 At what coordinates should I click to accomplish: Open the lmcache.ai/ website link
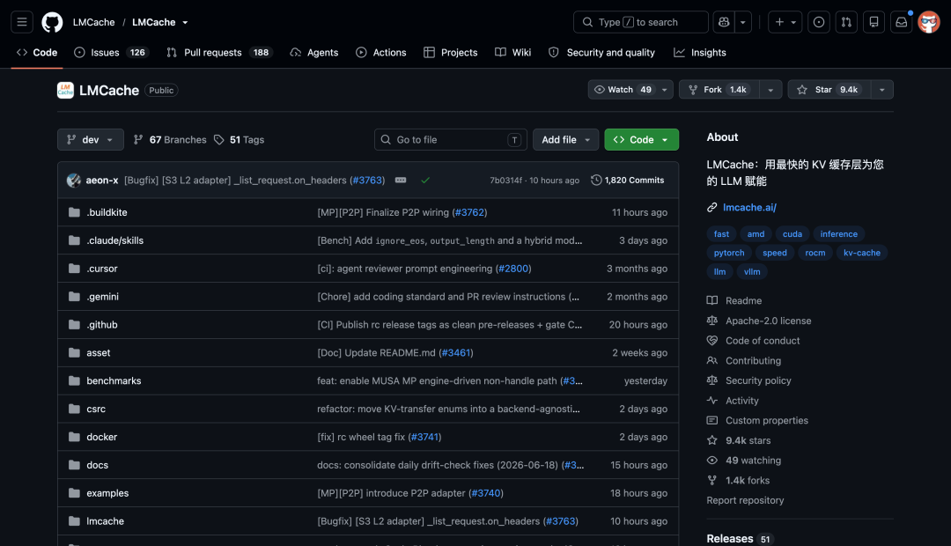click(749, 208)
